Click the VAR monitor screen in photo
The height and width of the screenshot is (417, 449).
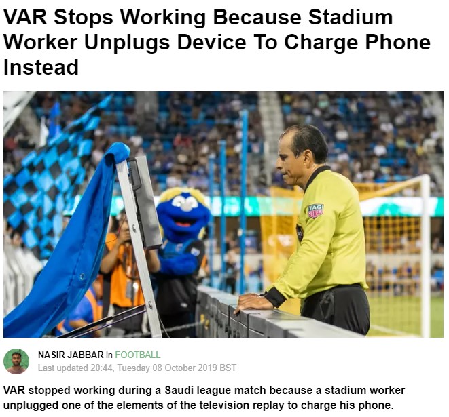(145, 201)
